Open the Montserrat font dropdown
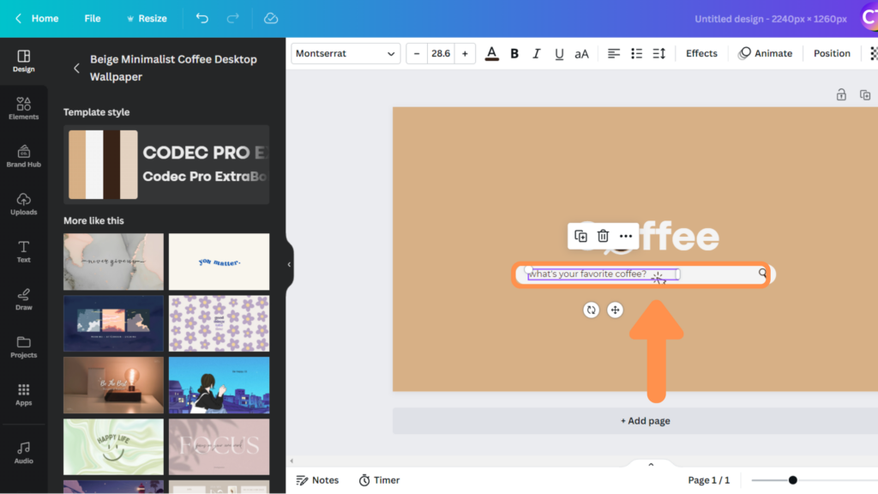The height and width of the screenshot is (494, 878). pyautogui.click(x=346, y=54)
